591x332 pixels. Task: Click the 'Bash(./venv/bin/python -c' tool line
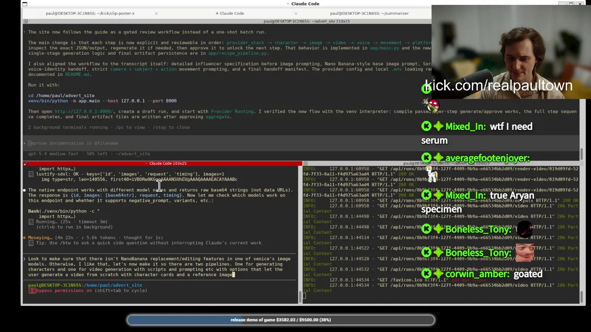64,211
